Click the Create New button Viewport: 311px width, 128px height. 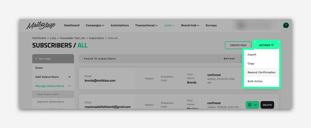pos(238,45)
